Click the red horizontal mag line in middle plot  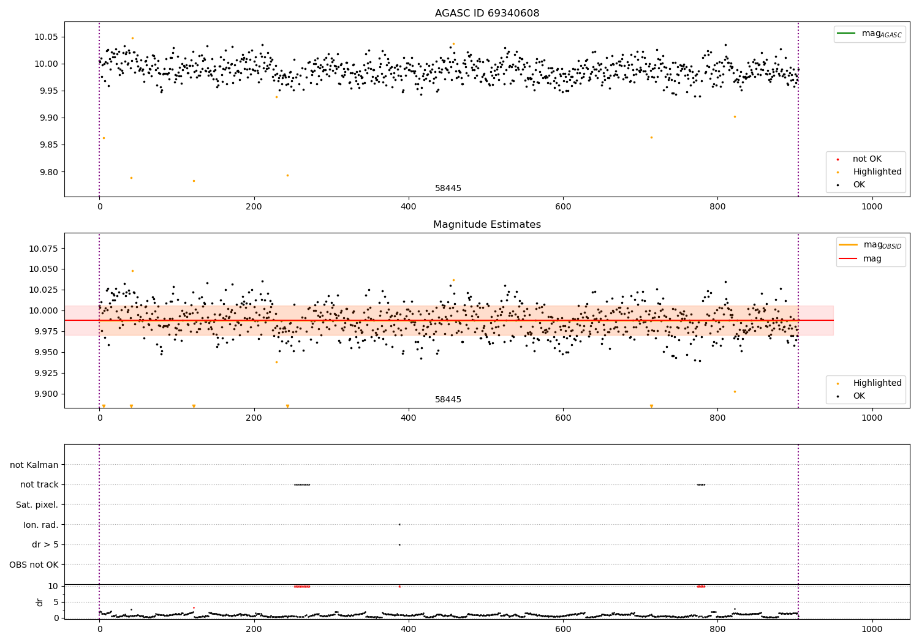(x=448, y=320)
